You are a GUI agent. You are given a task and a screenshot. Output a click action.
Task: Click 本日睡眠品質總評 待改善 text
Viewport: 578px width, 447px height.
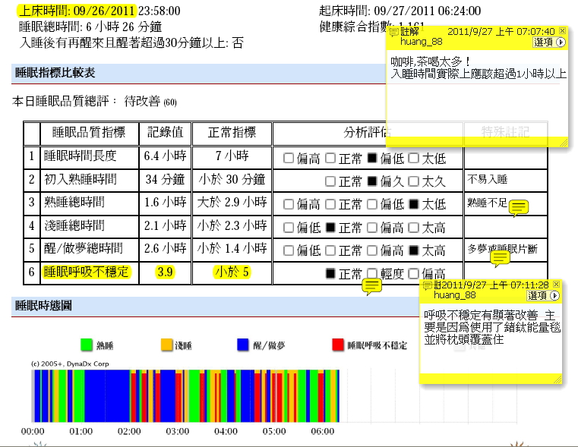point(94,101)
